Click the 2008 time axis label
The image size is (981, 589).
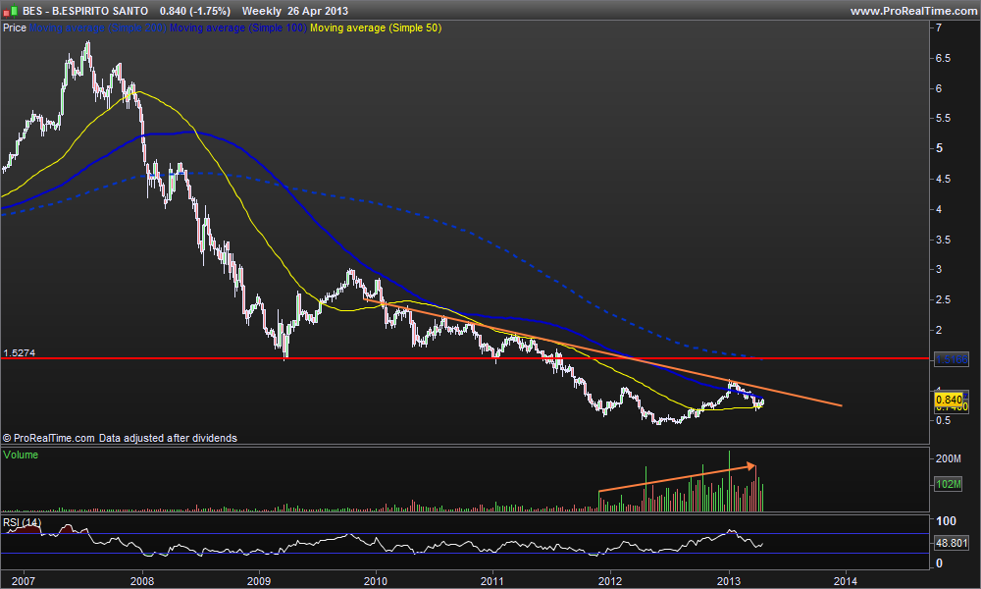point(142,581)
